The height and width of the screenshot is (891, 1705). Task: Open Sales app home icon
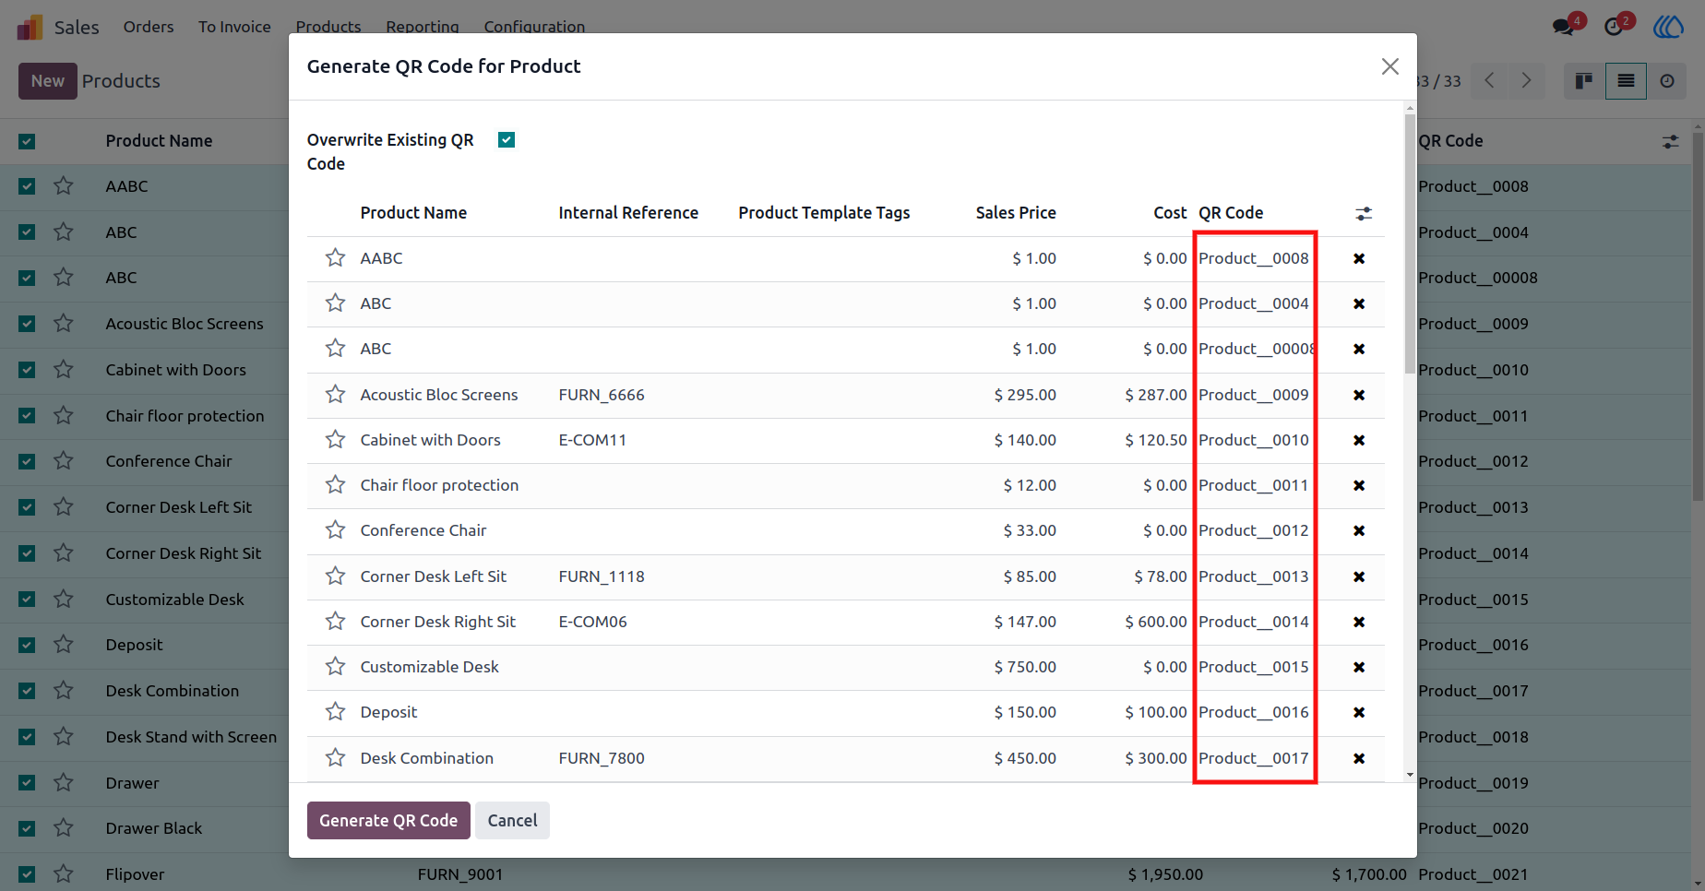(30, 27)
